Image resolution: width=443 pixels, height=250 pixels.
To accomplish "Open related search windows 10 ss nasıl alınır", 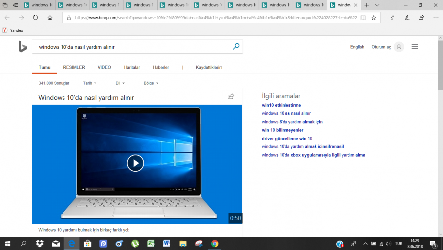I will click(x=286, y=113).
